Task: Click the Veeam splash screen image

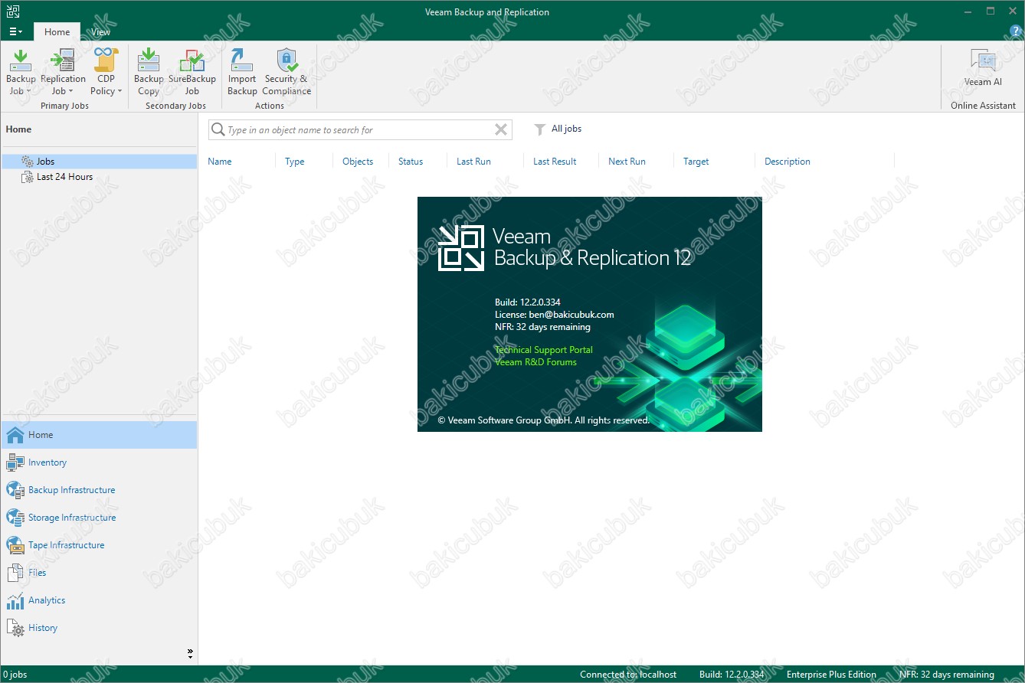Action: [590, 314]
